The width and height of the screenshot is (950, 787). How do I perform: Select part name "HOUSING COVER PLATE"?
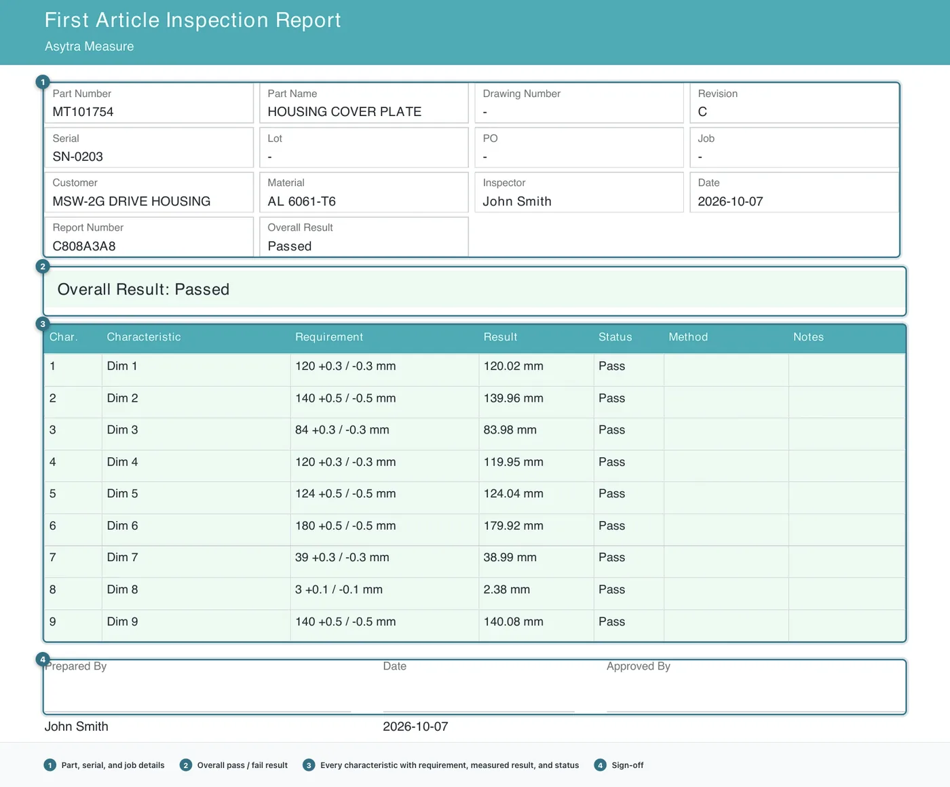(x=345, y=112)
